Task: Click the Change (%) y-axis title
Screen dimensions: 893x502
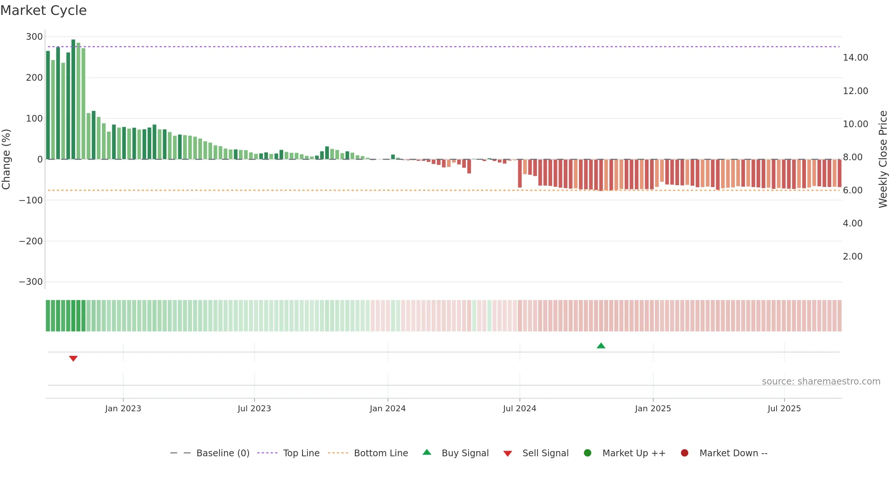Action: tap(6, 159)
